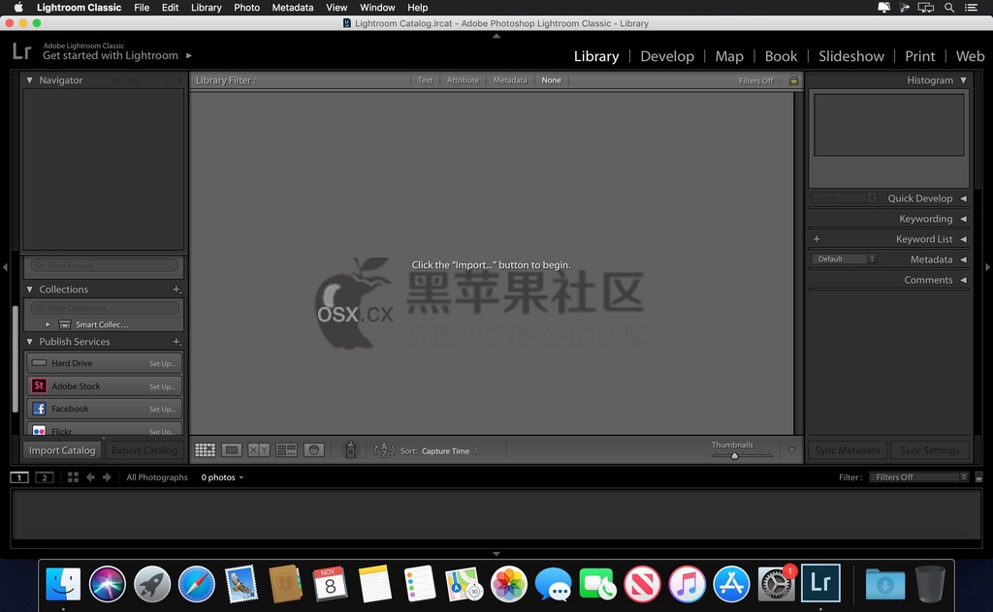The width and height of the screenshot is (993, 612).
Task: Toggle filmstrip filter switch at far right
Action: pyautogui.click(x=978, y=477)
